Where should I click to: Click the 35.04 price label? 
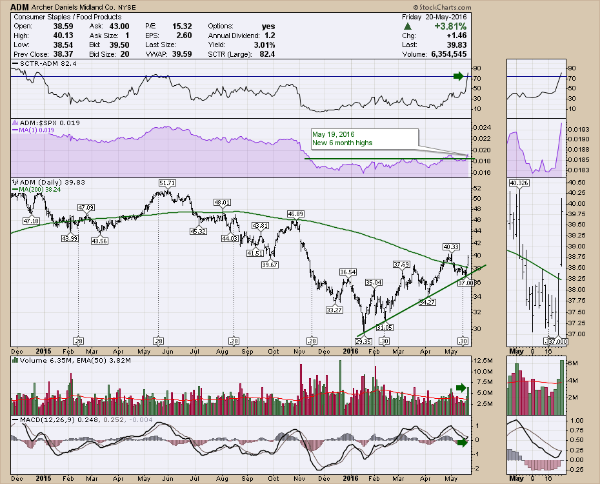coord(374,283)
